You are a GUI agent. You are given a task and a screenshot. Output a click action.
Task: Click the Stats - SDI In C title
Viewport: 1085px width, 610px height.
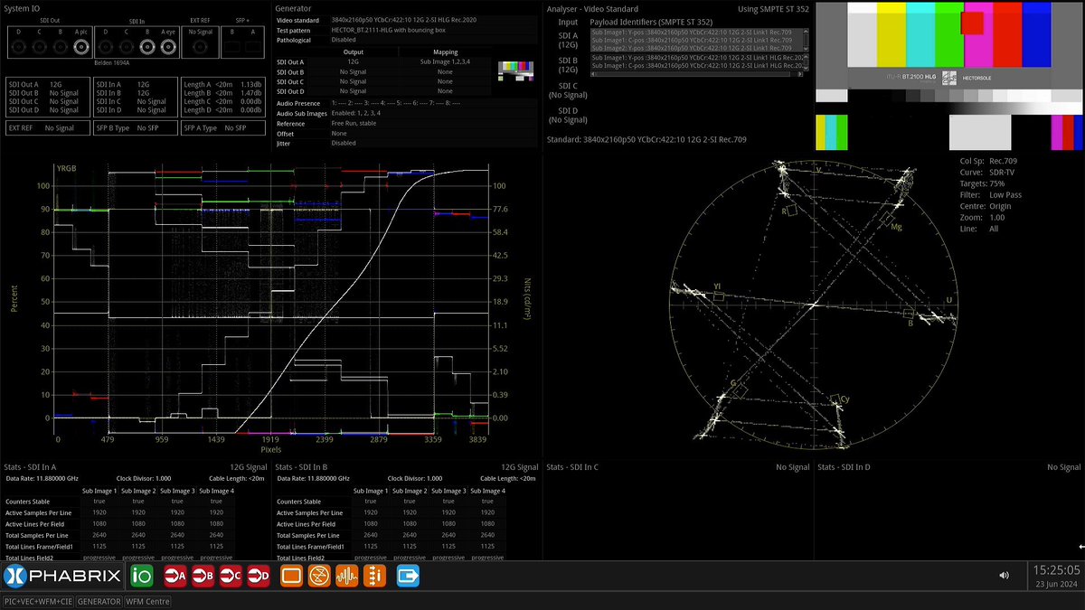[572, 466]
